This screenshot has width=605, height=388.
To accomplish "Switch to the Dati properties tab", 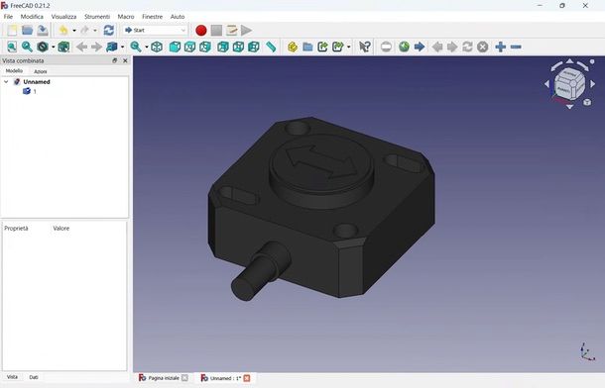I will (34, 377).
